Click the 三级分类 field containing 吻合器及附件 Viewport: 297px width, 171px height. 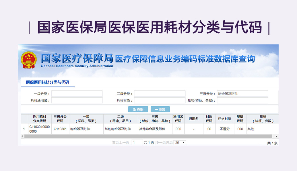(x=242, y=94)
